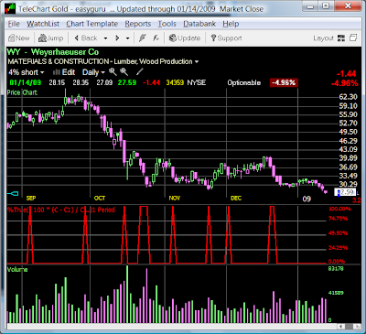Click the MATERIALS & CONSTRUCTION industry label
Screen dimensions: 366x334
click(x=58, y=61)
